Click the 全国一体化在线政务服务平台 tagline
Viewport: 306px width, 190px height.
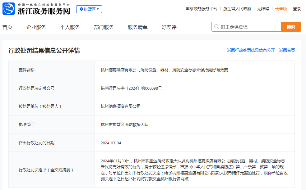click(44, 5)
